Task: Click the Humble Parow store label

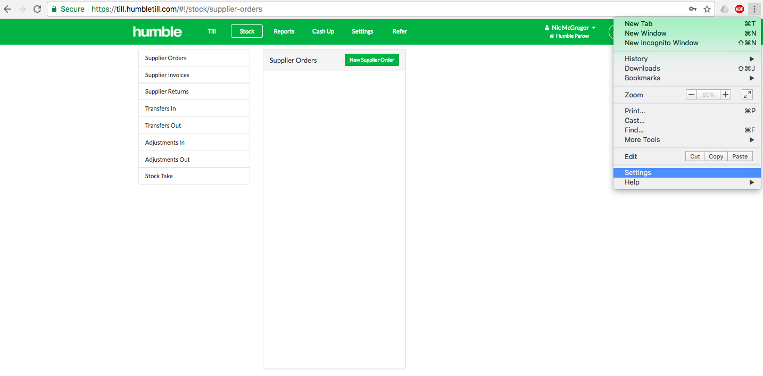Action: 569,36
